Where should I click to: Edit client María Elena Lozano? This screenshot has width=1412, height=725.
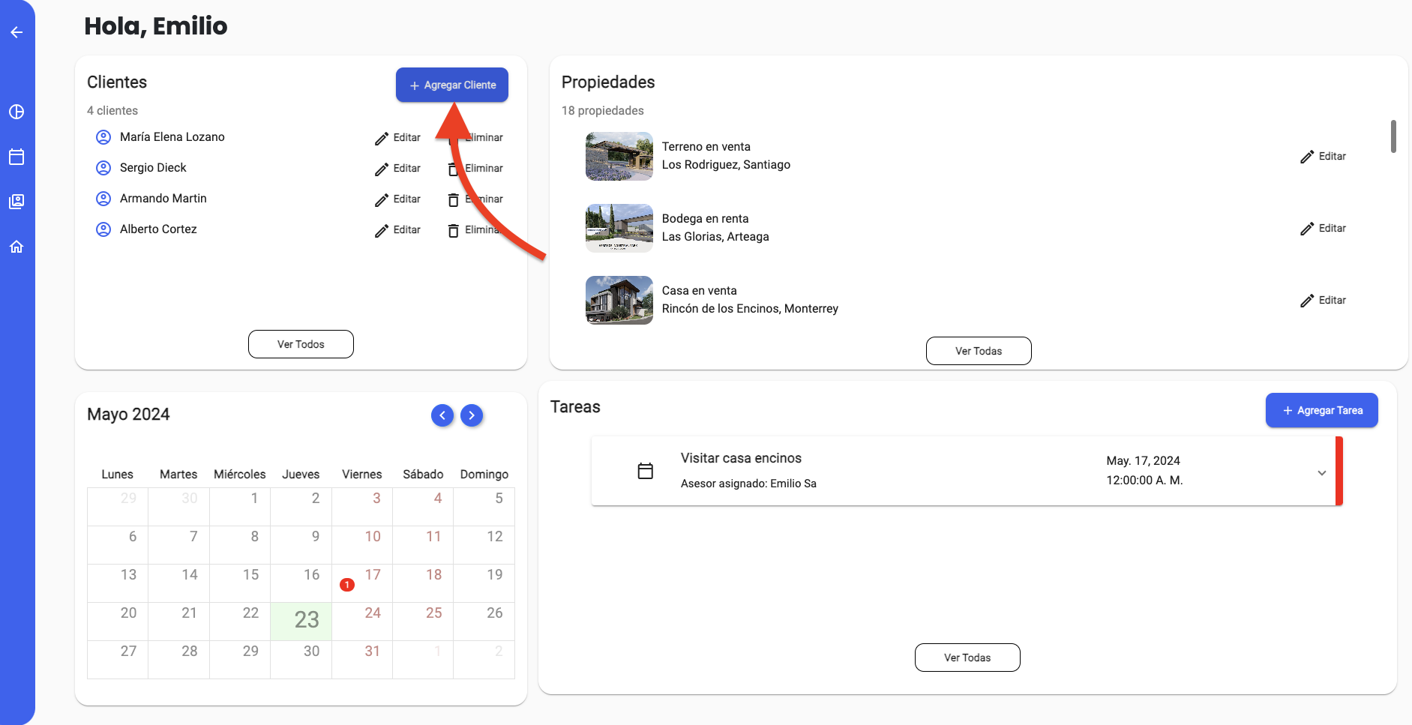[x=398, y=138]
